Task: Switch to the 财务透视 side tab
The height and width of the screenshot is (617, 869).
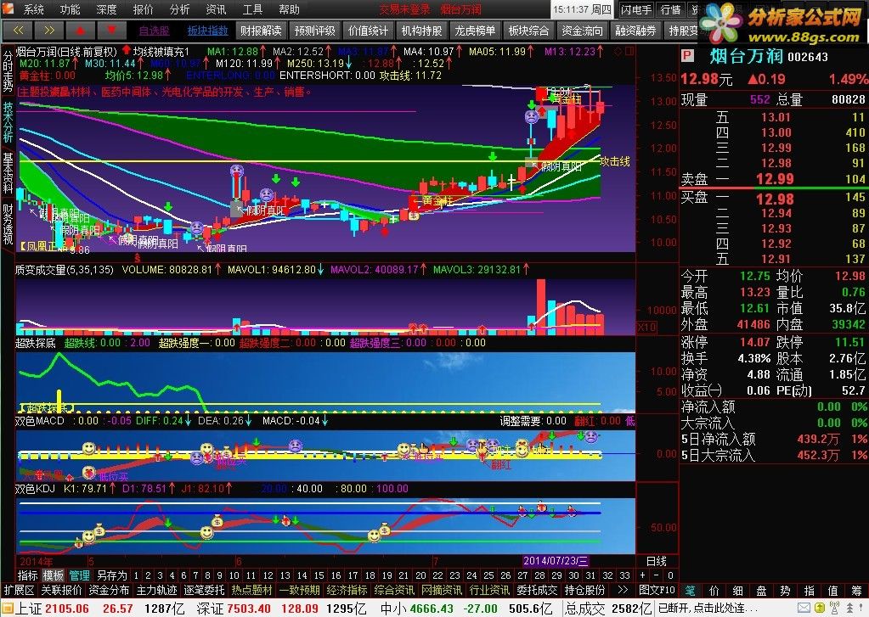Action: pyautogui.click(x=8, y=224)
